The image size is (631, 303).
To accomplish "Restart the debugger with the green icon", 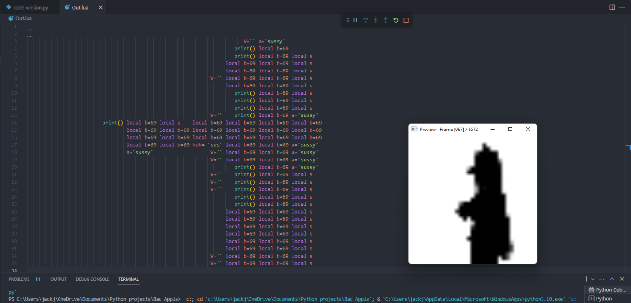I will [396, 20].
